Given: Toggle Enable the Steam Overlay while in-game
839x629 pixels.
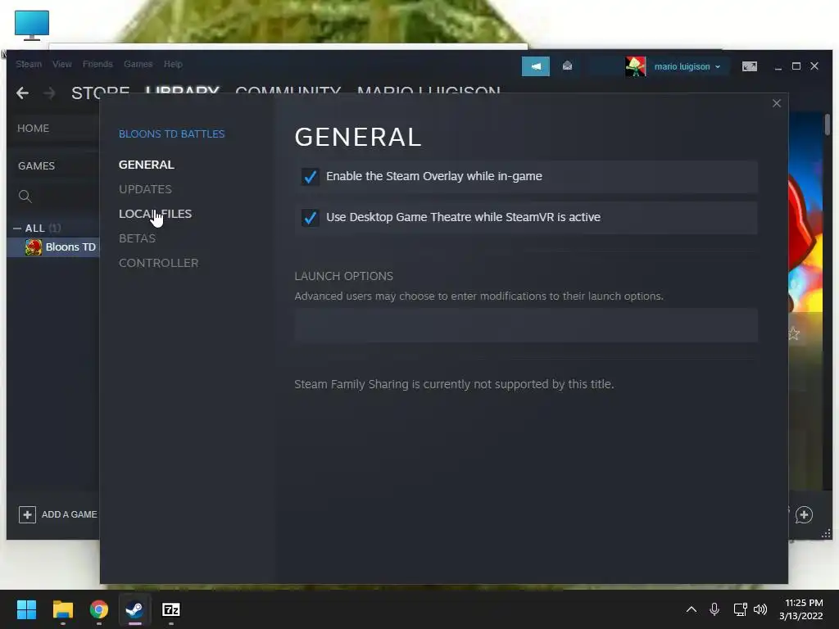Looking at the screenshot, I should click(311, 177).
